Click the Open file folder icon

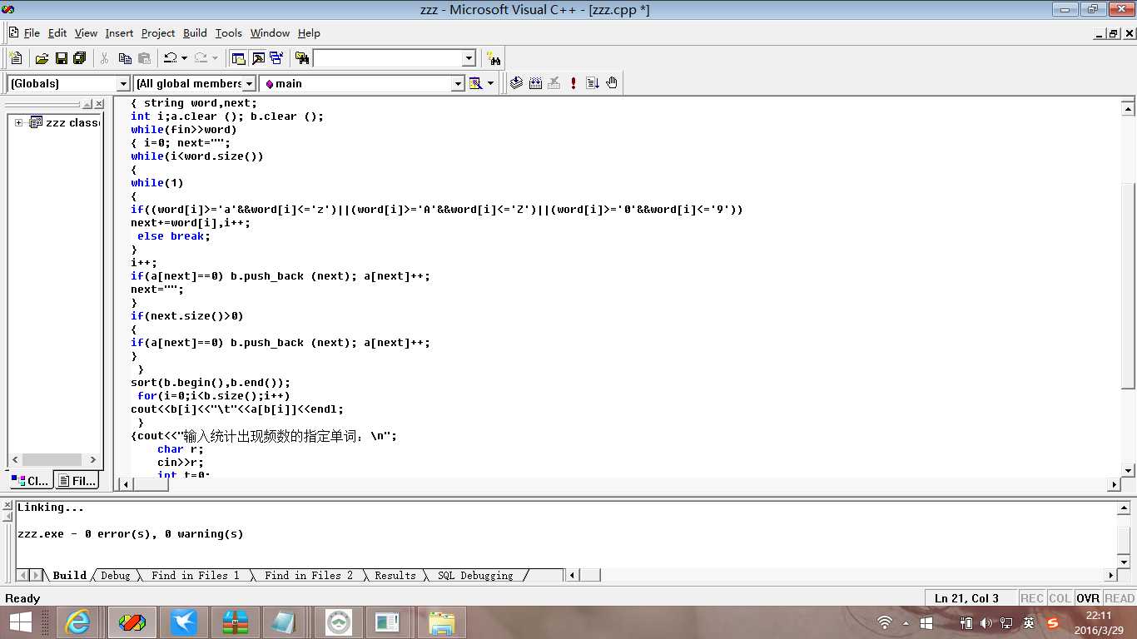point(42,58)
